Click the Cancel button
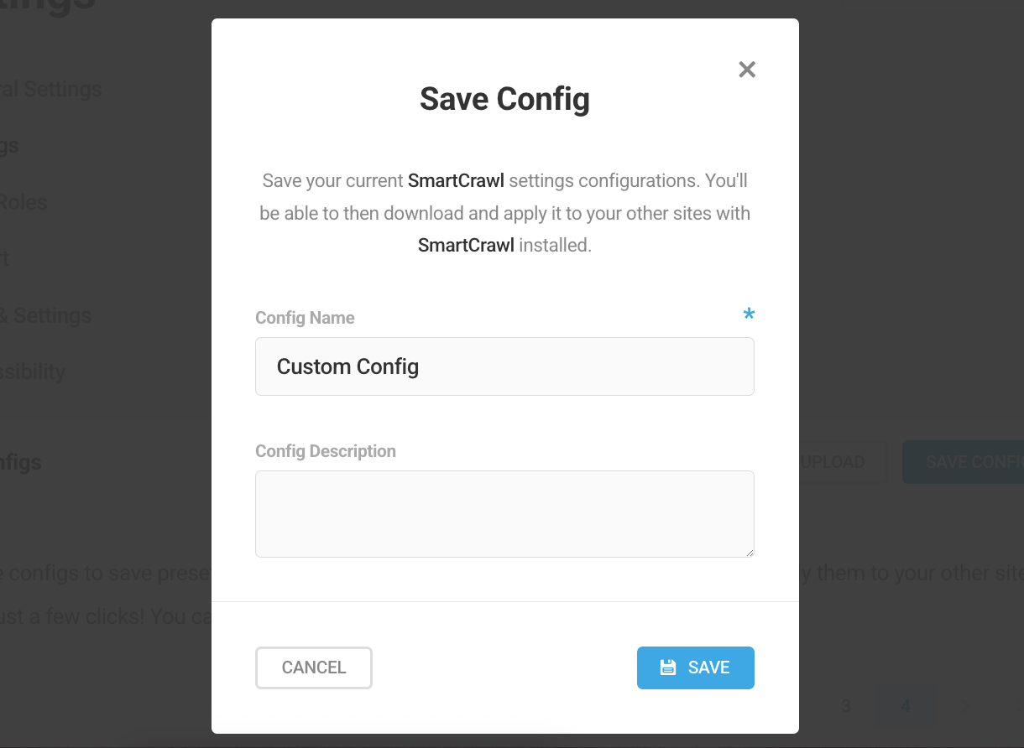The height and width of the screenshot is (748, 1024). click(x=313, y=667)
